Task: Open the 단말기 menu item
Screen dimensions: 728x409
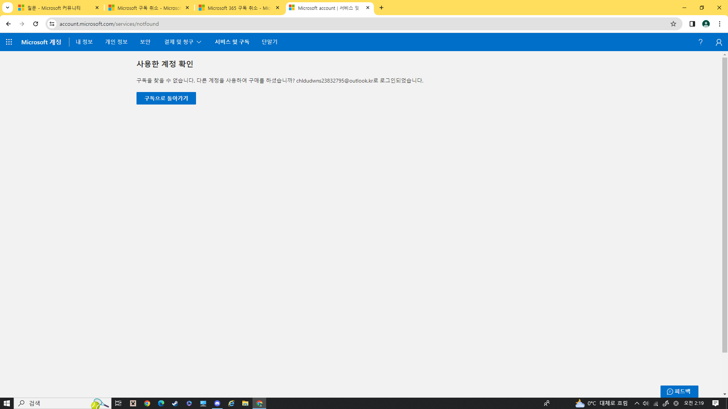Action: [270, 42]
